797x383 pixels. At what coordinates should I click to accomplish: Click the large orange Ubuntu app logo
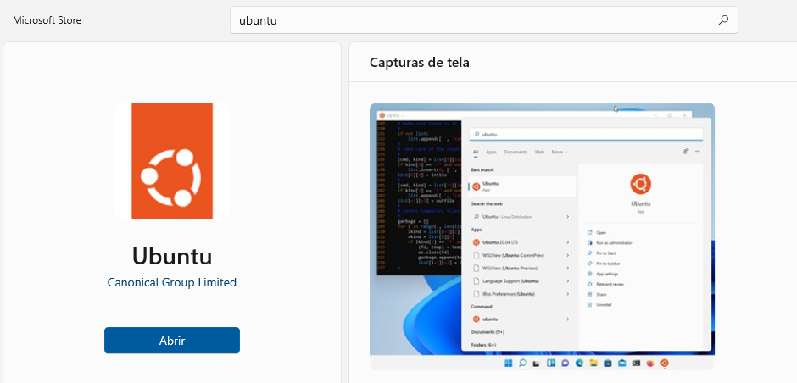tap(172, 161)
